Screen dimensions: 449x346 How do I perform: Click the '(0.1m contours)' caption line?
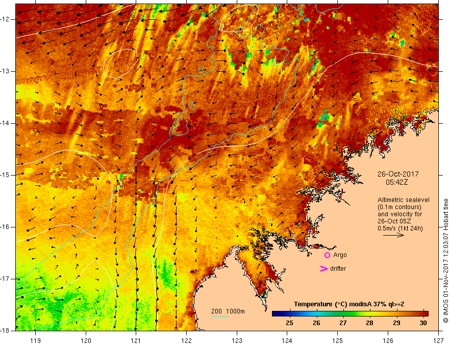399,207
